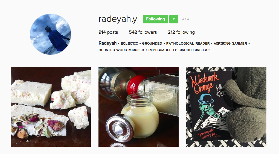279x154 pixels.
Task: Click the PATHOLOGICAL READER bio text
Action: pyautogui.click(x=188, y=44)
